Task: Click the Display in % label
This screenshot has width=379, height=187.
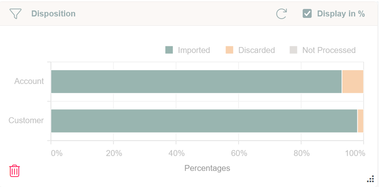Action: pyautogui.click(x=340, y=14)
